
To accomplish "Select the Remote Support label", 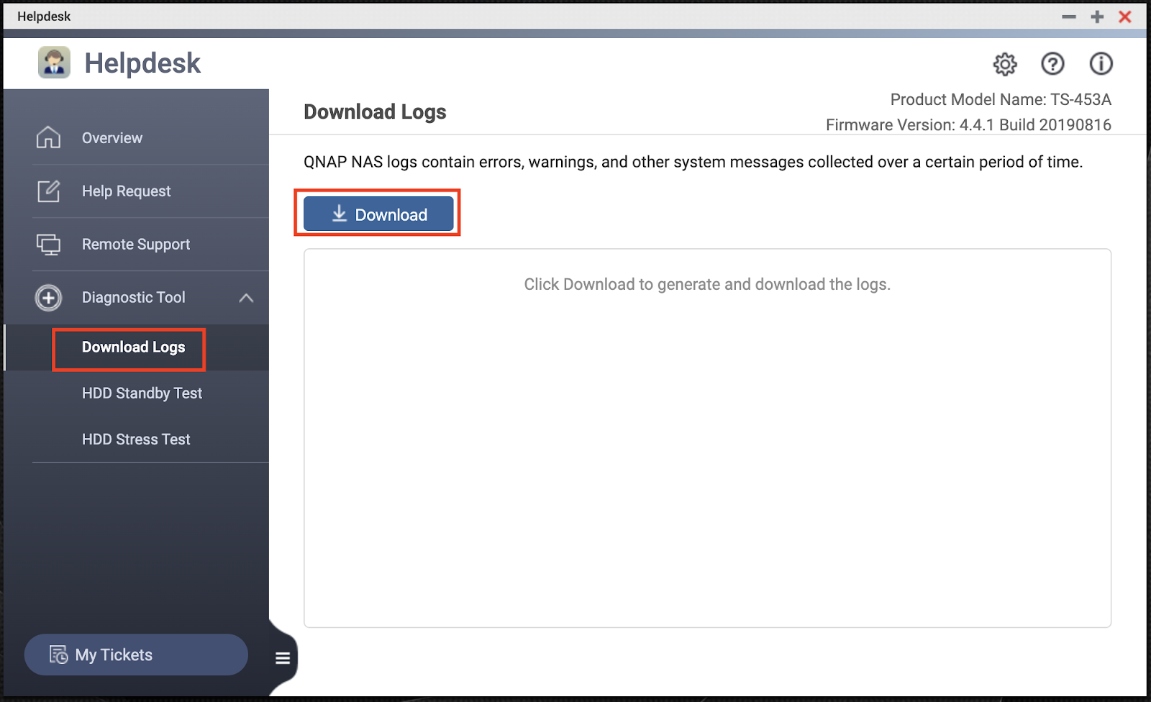I will click(136, 245).
